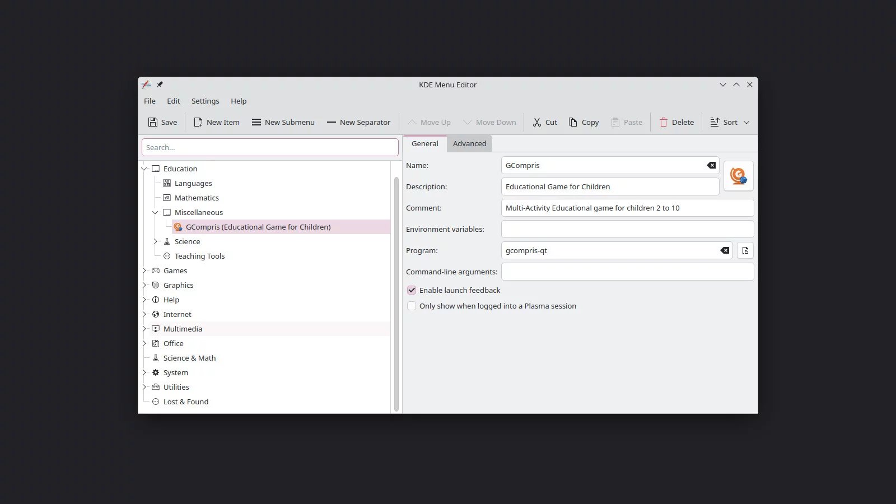Expand the Internet category
The width and height of the screenshot is (896, 504).
pyautogui.click(x=144, y=314)
